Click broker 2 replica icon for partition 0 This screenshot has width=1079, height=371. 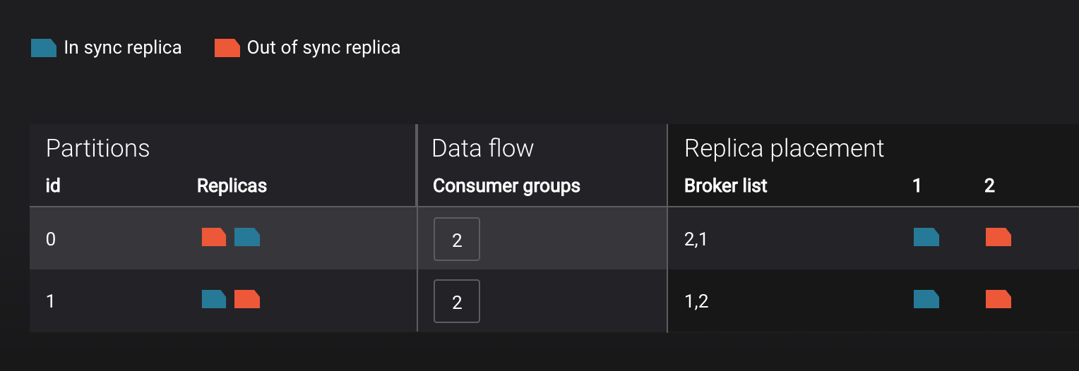point(998,238)
